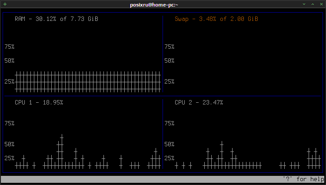This screenshot has height=185, width=326.
Task: Click the 75% label in the RAM graph
Action: (x=10, y=47)
